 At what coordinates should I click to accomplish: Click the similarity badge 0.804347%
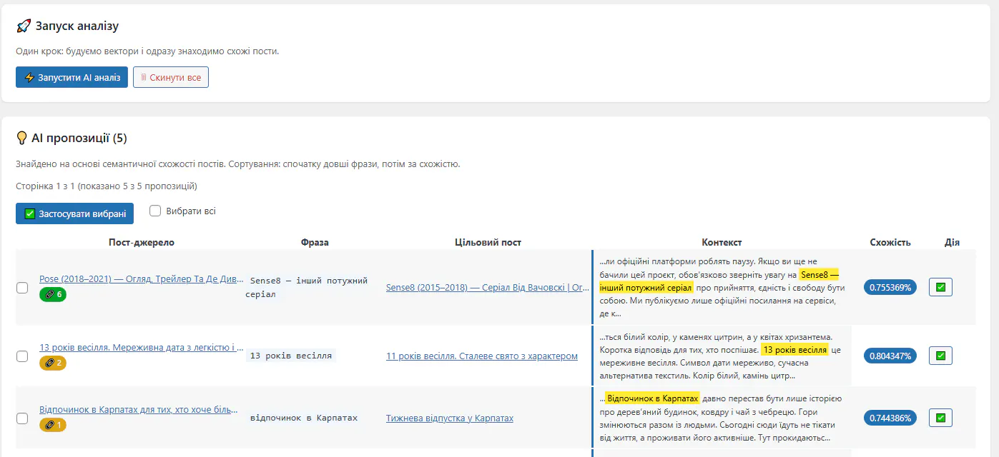click(890, 355)
